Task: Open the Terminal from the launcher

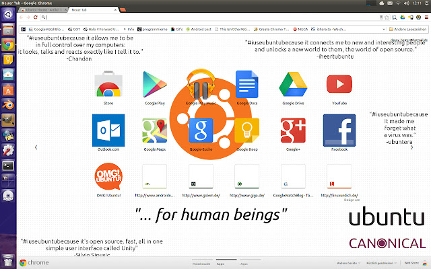Action: point(8,165)
